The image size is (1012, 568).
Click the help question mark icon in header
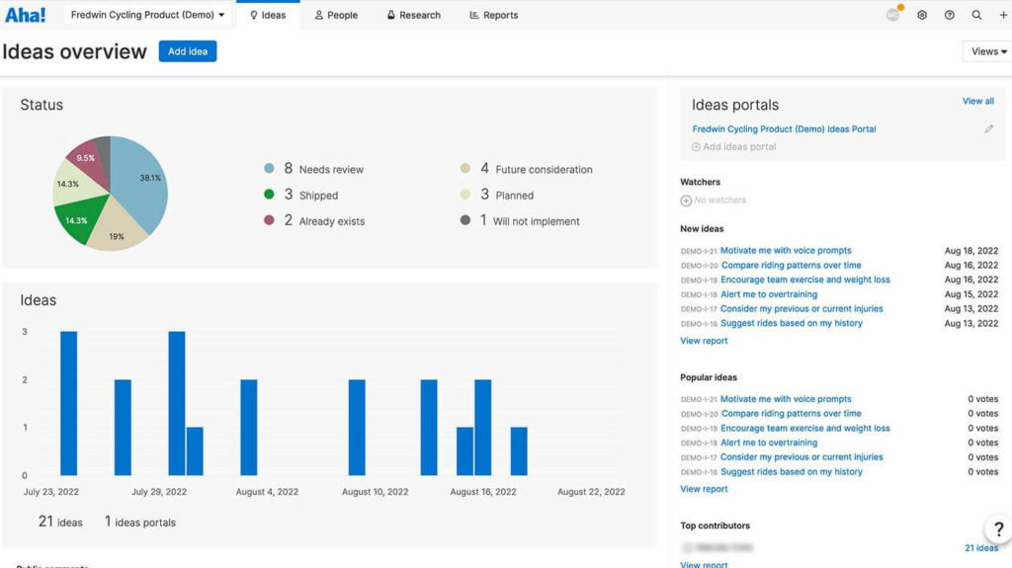950,15
